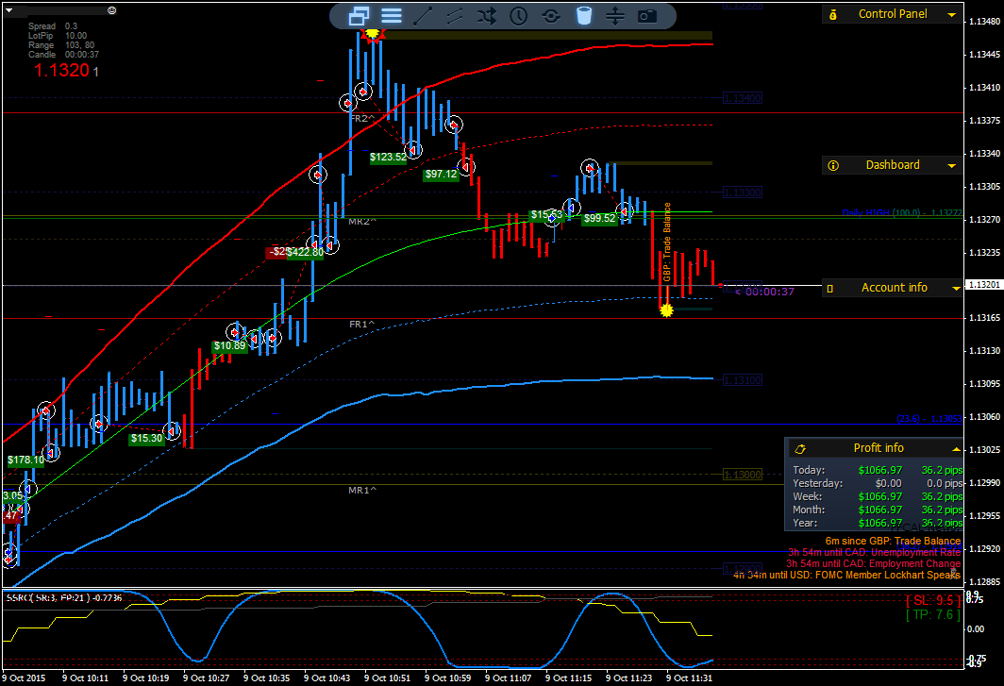The height and width of the screenshot is (686, 1004).
Task: Click the 1.13000 round-number level label
Action: (742, 475)
